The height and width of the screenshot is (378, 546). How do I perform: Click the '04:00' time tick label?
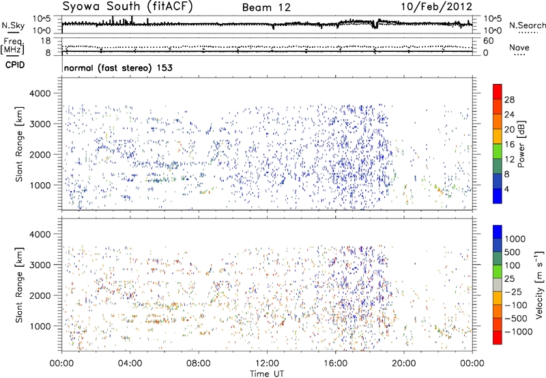(130, 364)
